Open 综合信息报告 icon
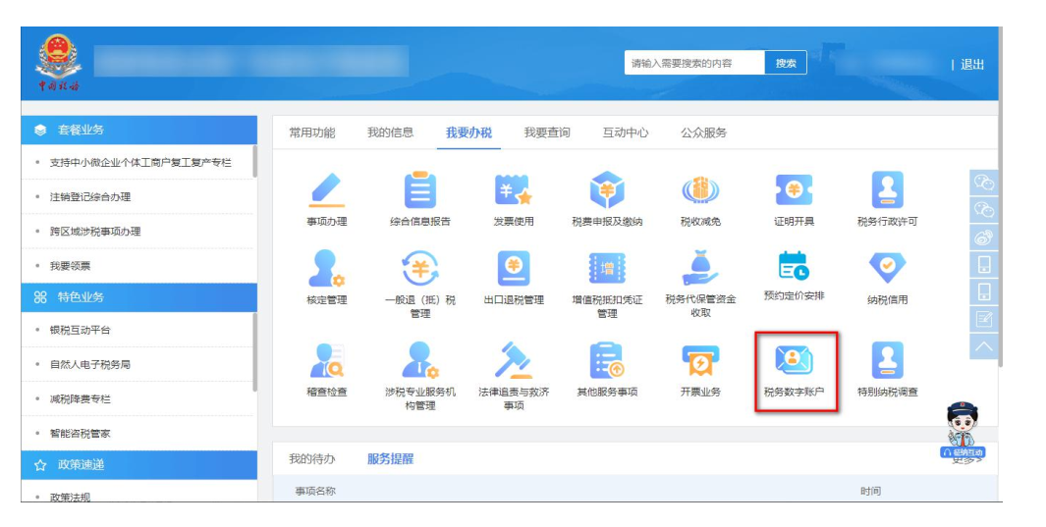1046x527 pixels. tap(419, 189)
